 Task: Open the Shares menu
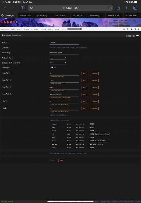20,29
